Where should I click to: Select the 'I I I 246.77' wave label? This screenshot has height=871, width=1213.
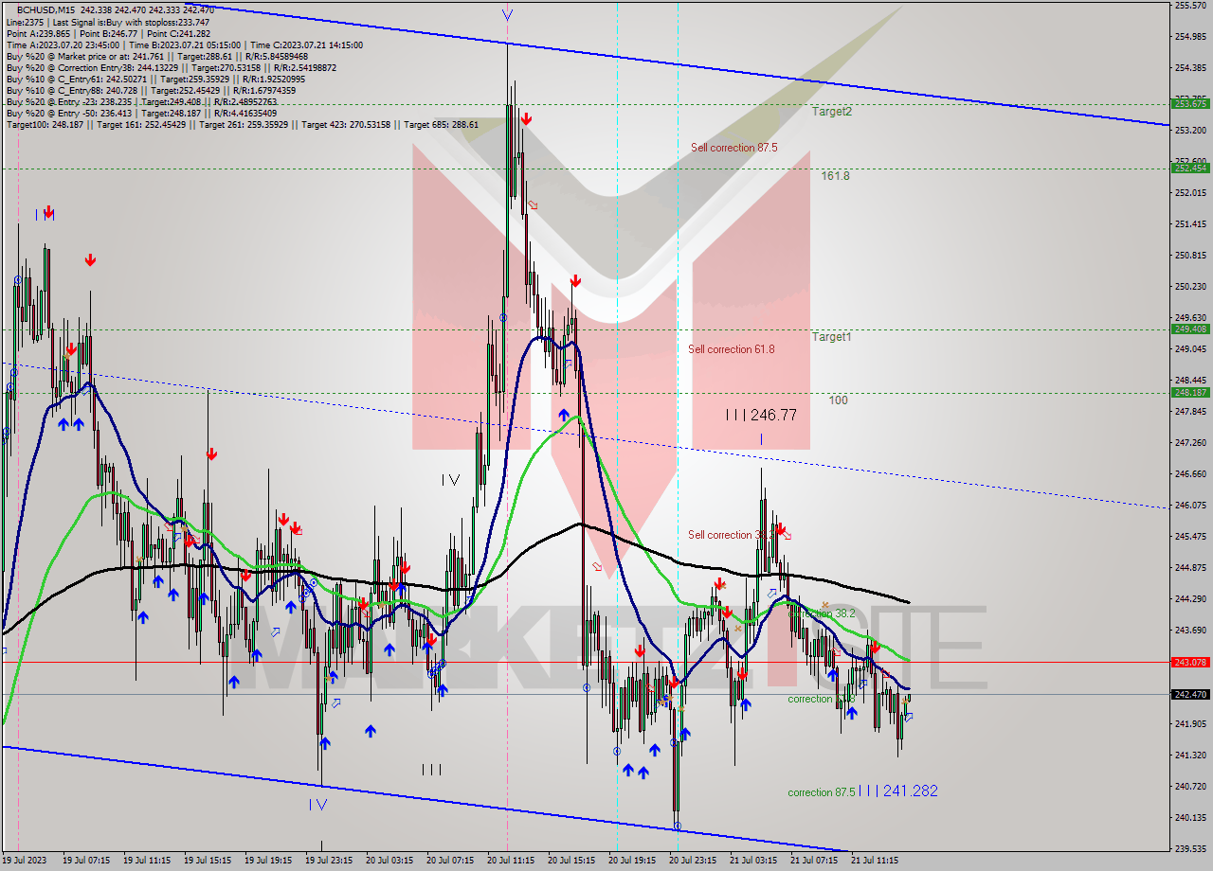click(x=761, y=415)
